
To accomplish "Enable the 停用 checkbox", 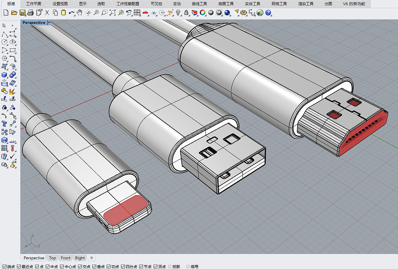I will click(x=188, y=267).
